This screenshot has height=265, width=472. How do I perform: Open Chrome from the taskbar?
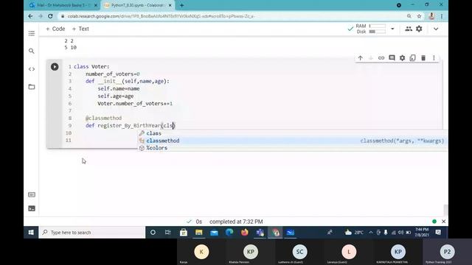pos(275,233)
